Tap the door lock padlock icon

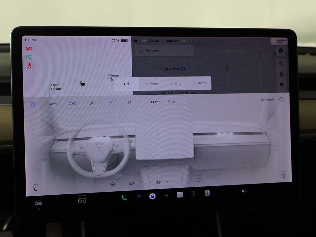pyautogui.click(x=82, y=83)
